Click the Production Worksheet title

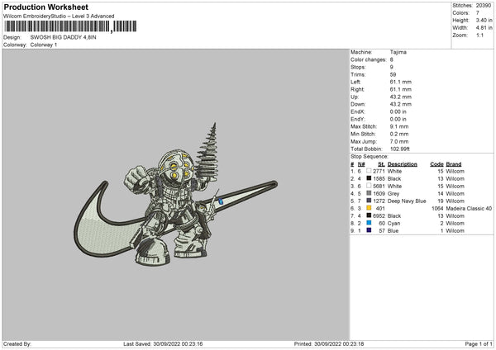point(45,7)
